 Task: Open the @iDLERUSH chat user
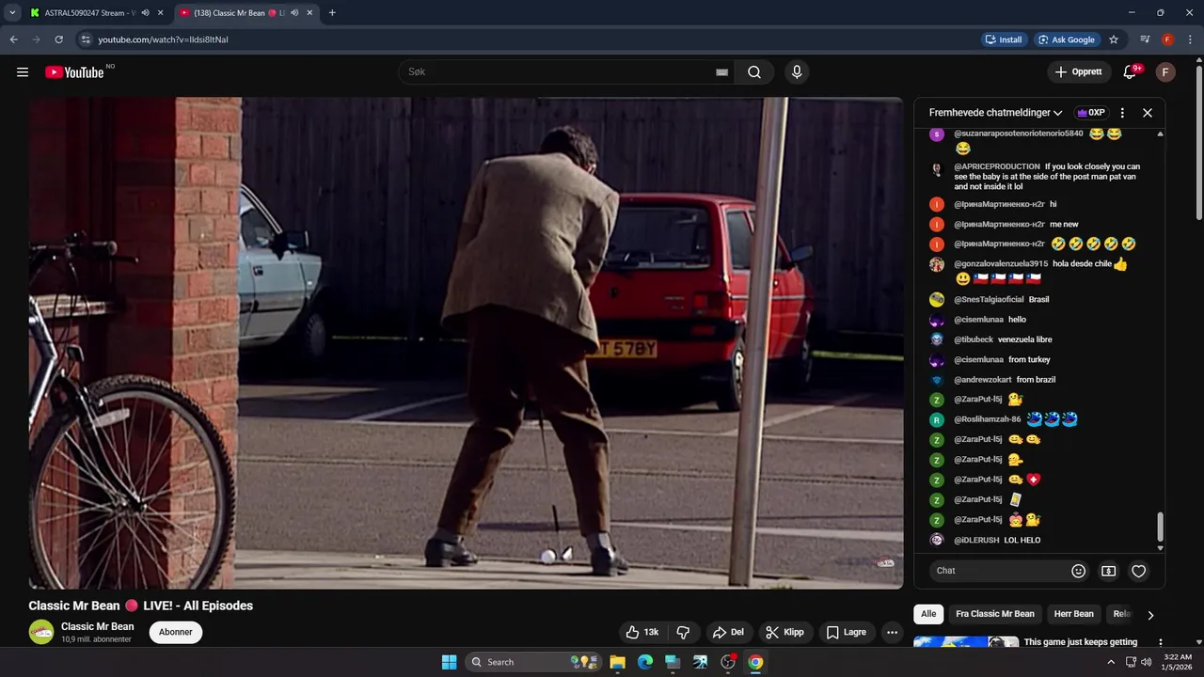pyautogui.click(x=976, y=541)
